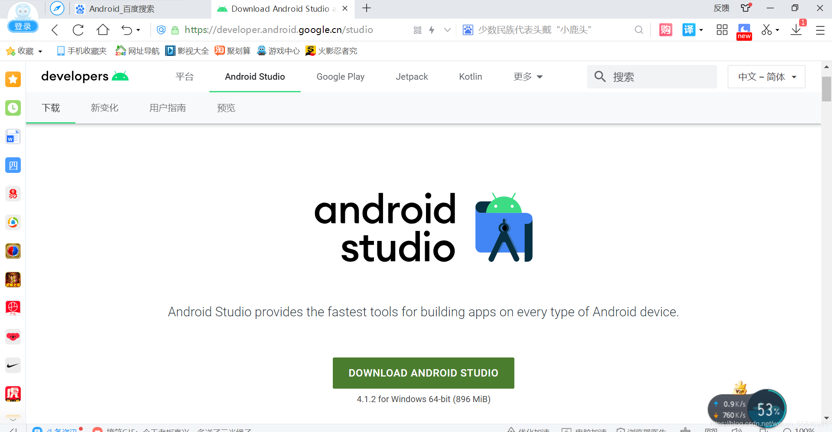Screen dimensions: 832x432
Task: Switch to the Android_百度搜索 tab
Action: pos(121,9)
